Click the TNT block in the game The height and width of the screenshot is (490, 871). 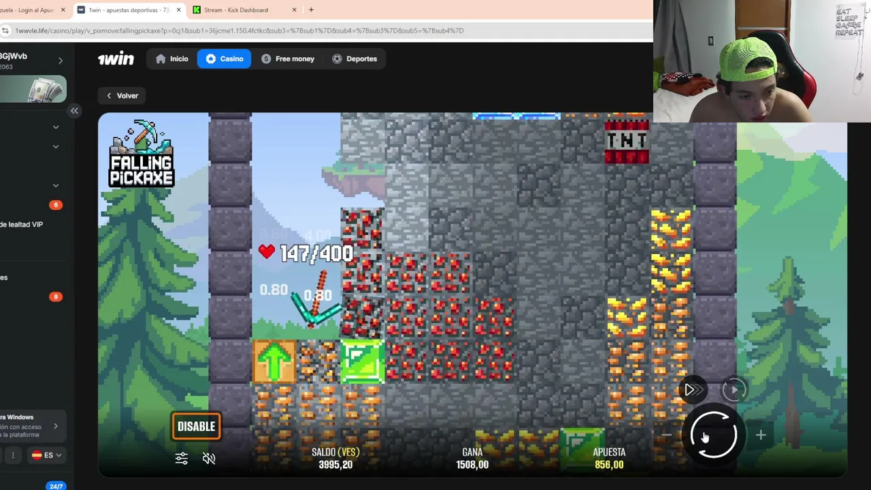(x=627, y=142)
